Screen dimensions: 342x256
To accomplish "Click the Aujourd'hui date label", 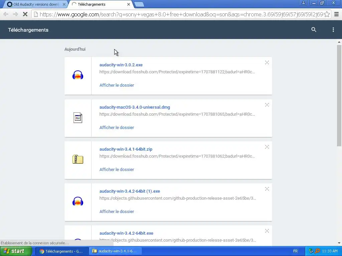I will click(75, 49).
